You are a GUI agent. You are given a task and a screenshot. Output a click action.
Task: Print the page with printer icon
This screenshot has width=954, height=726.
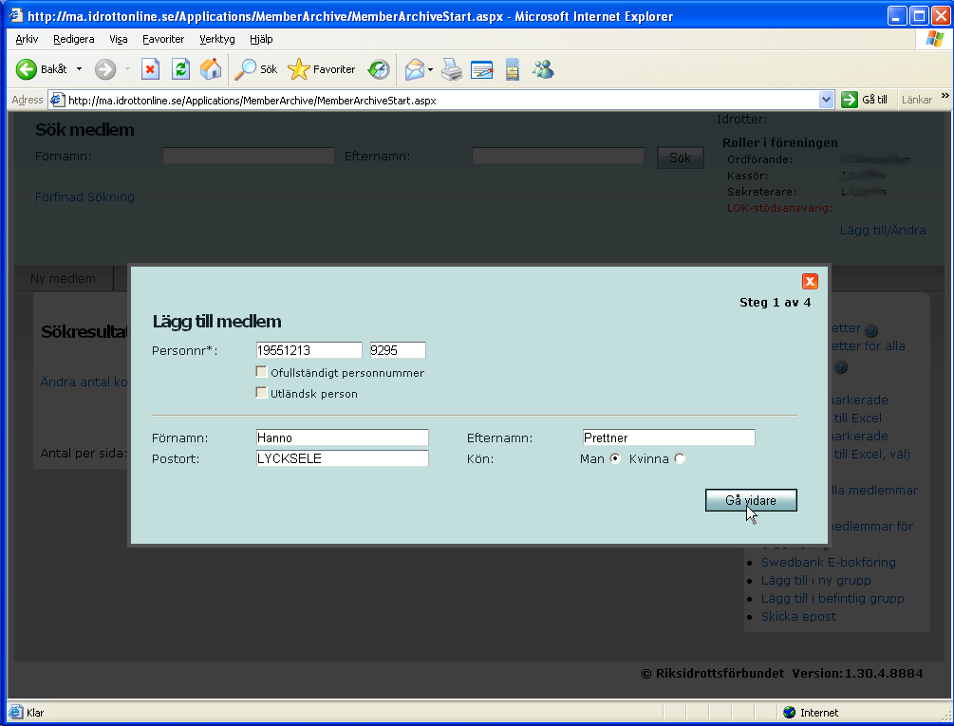point(452,69)
